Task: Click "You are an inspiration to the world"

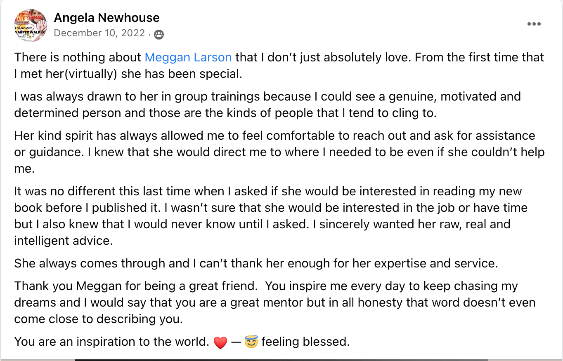Action: tap(112, 342)
